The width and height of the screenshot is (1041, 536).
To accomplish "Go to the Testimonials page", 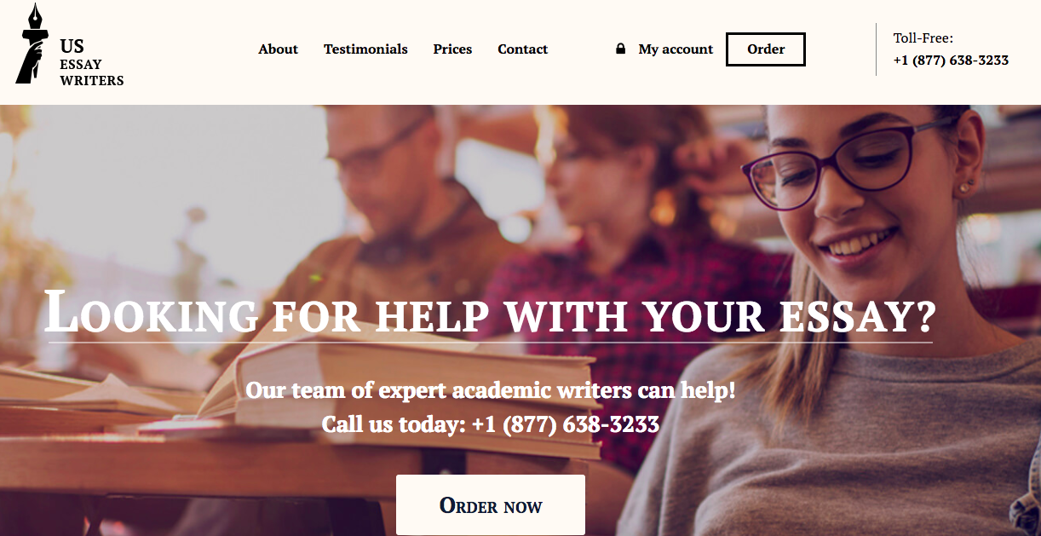I will 365,49.
